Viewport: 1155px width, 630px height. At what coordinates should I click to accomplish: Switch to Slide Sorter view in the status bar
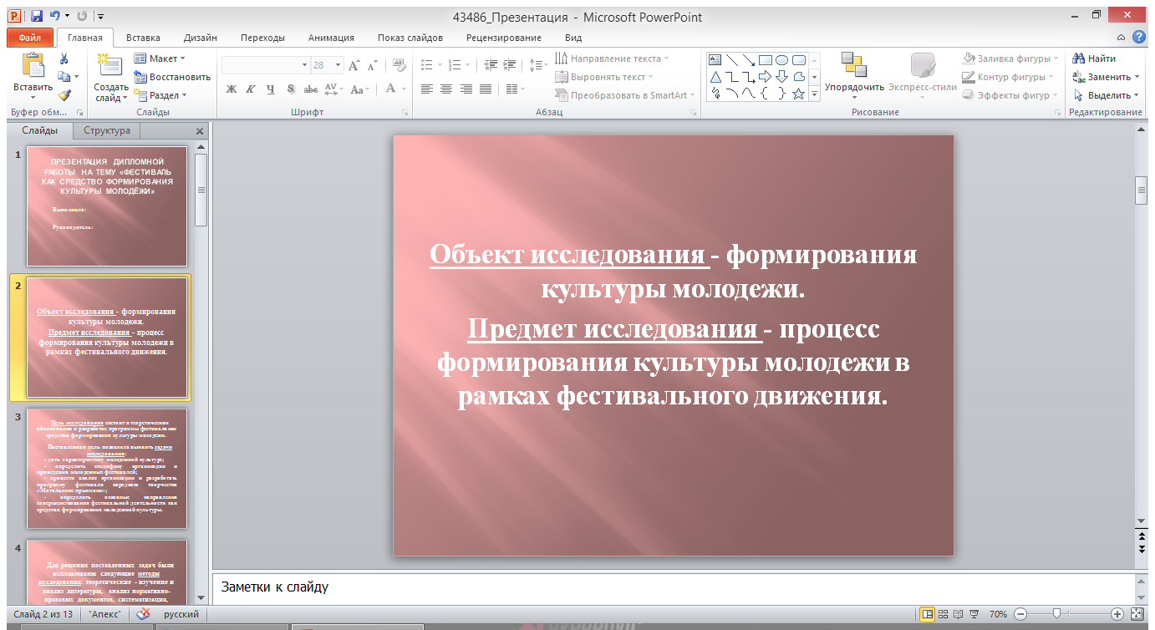click(x=943, y=613)
